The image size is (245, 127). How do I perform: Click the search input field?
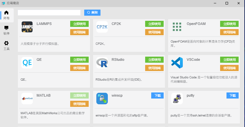pyautogui.click(x=49, y=12)
